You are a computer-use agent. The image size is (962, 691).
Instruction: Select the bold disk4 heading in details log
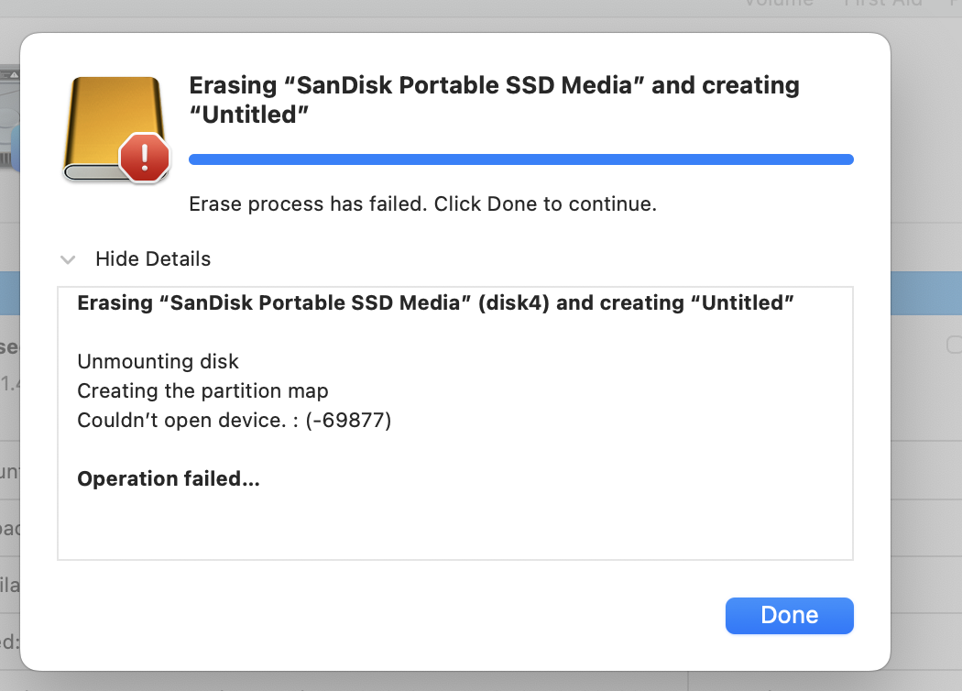(435, 302)
